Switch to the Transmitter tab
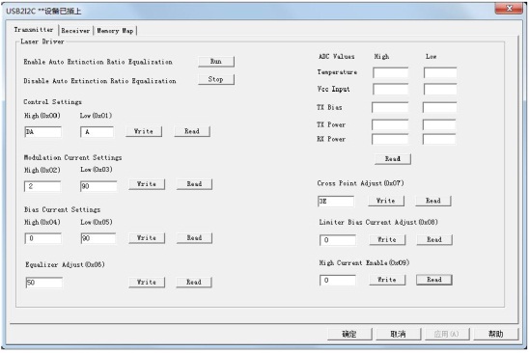 34,30
